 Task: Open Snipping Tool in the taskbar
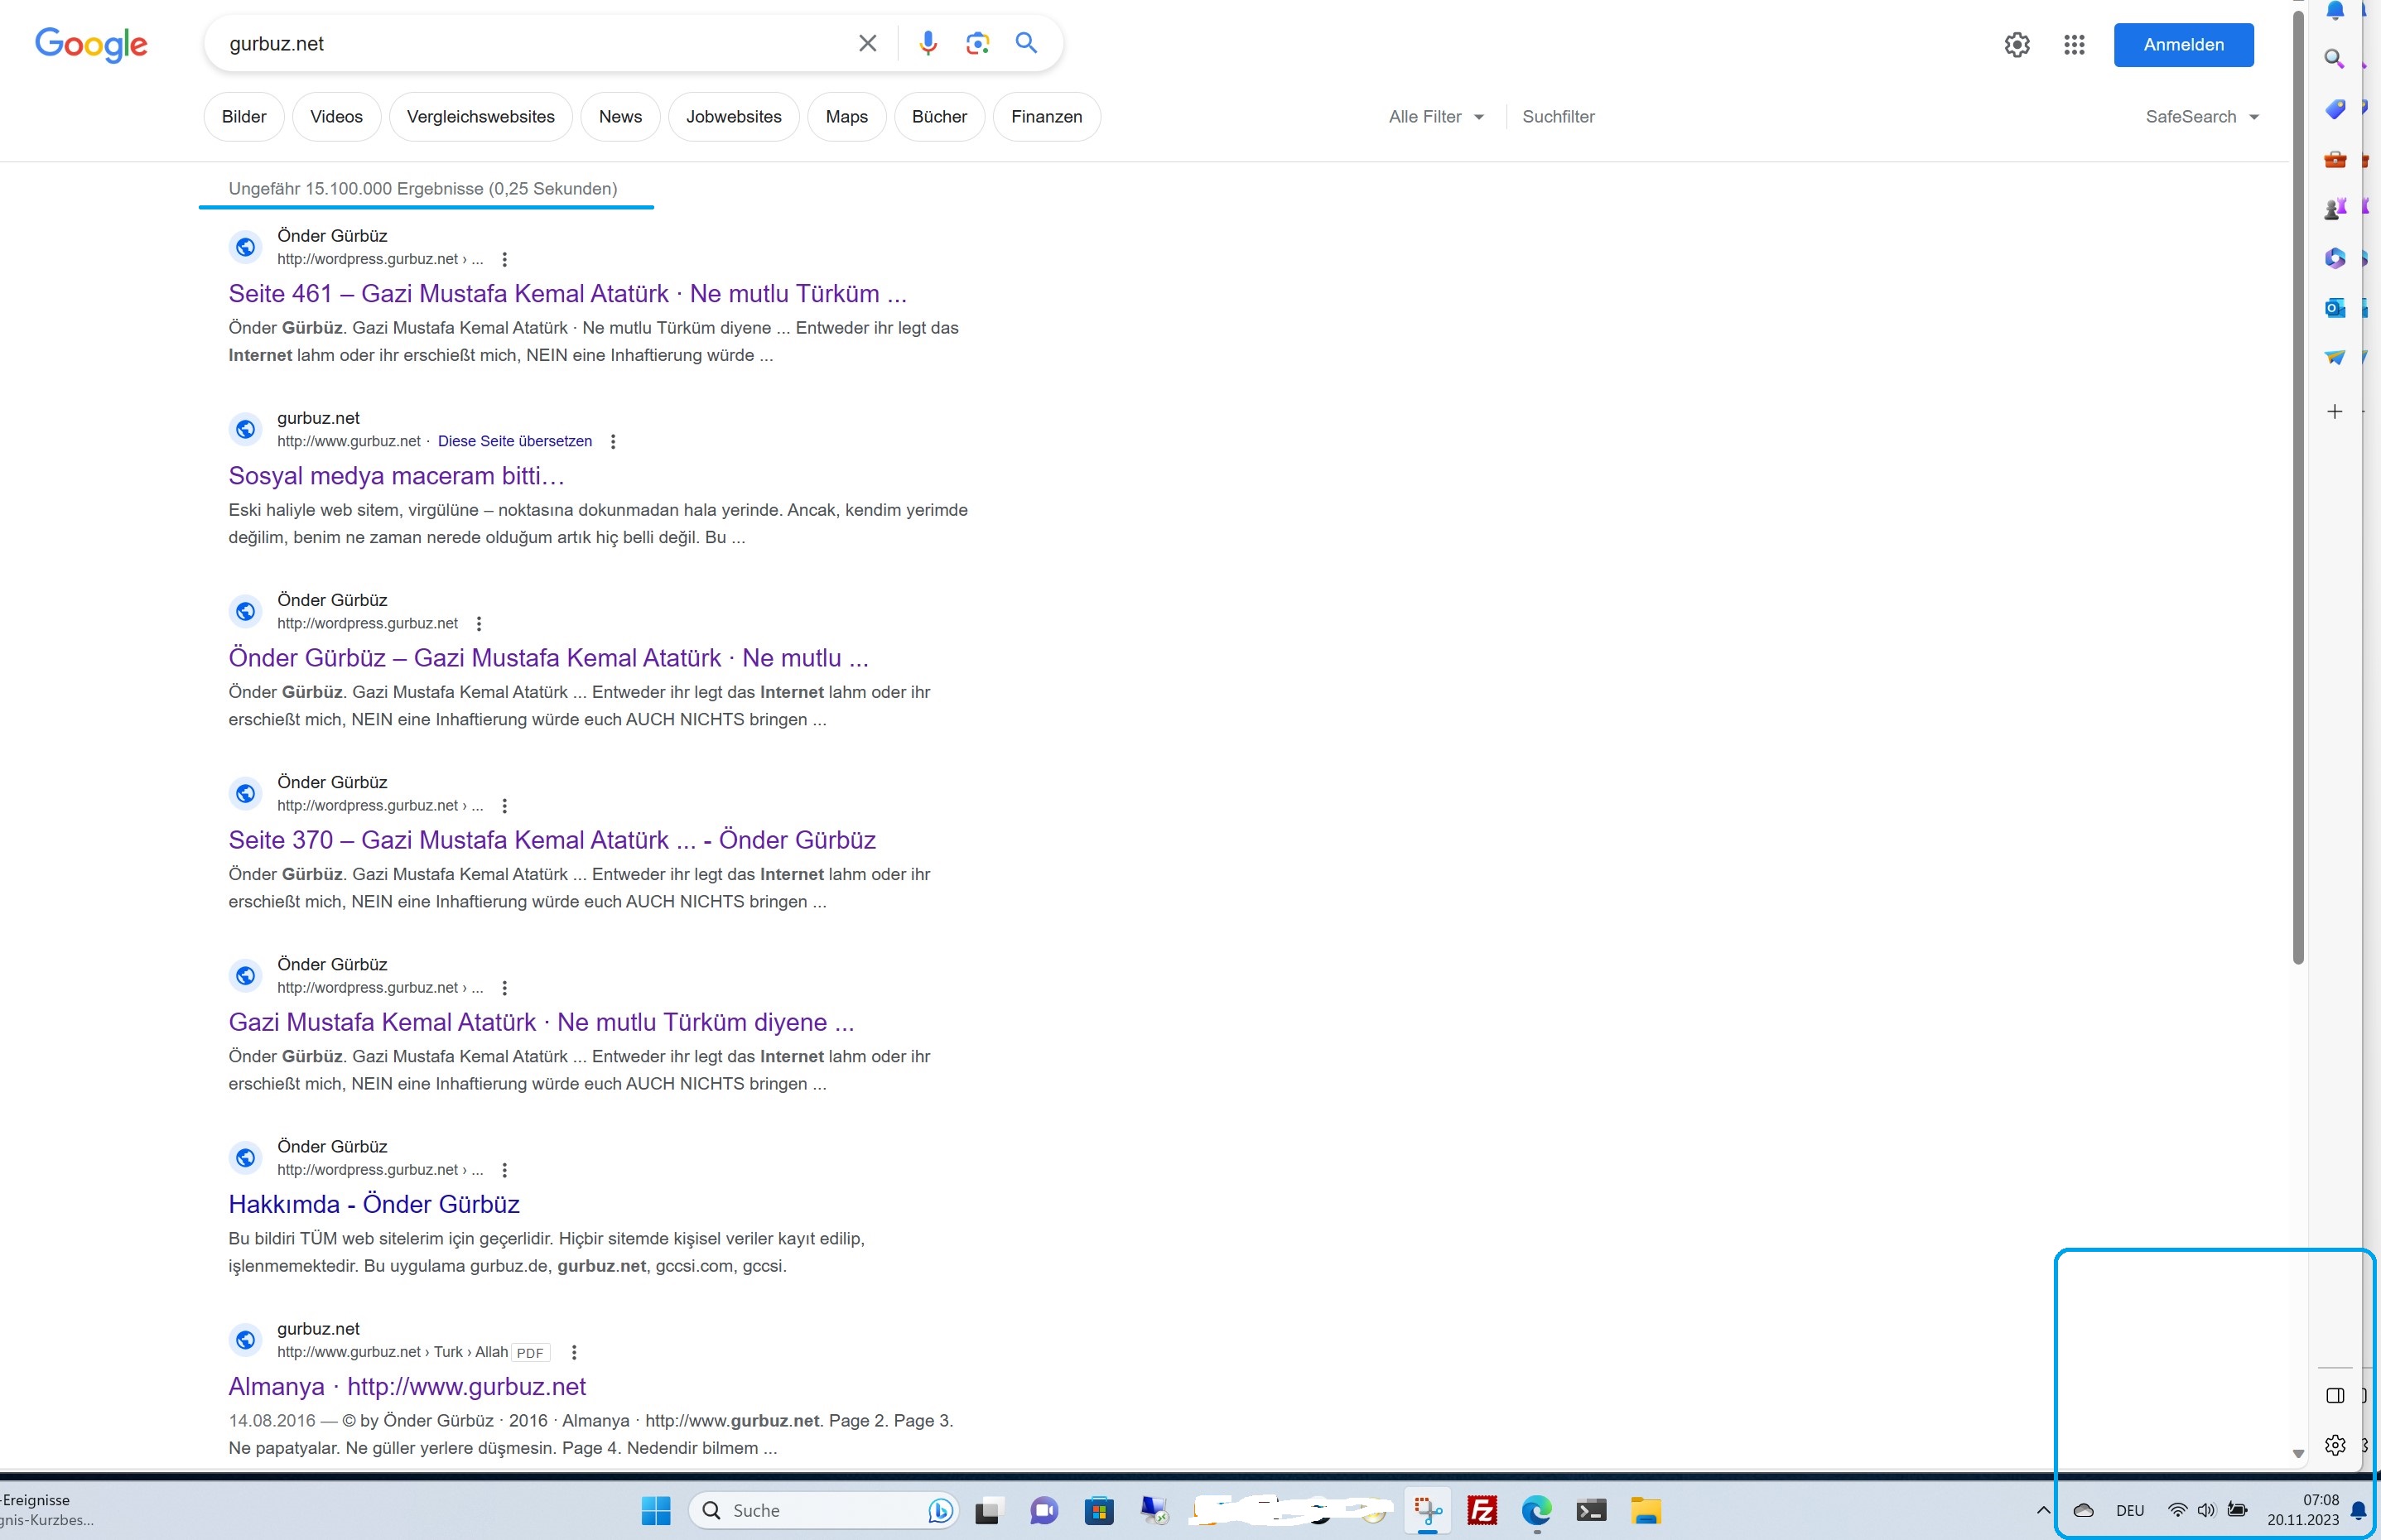point(1428,1510)
